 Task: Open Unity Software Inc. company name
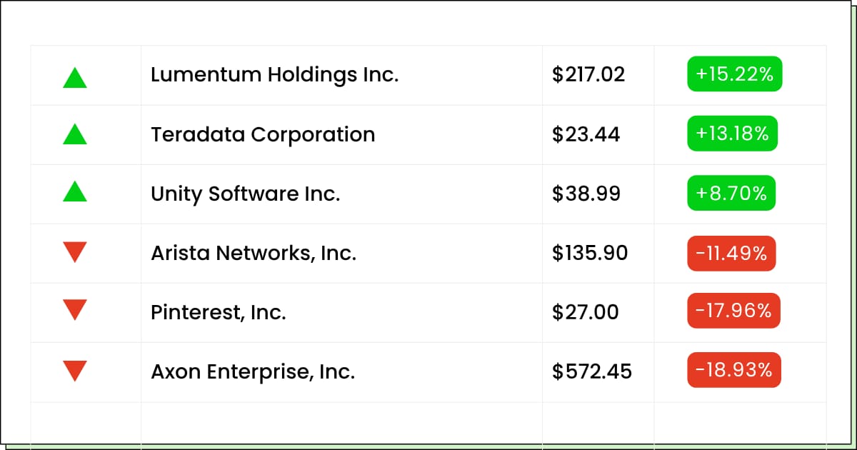point(246,194)
